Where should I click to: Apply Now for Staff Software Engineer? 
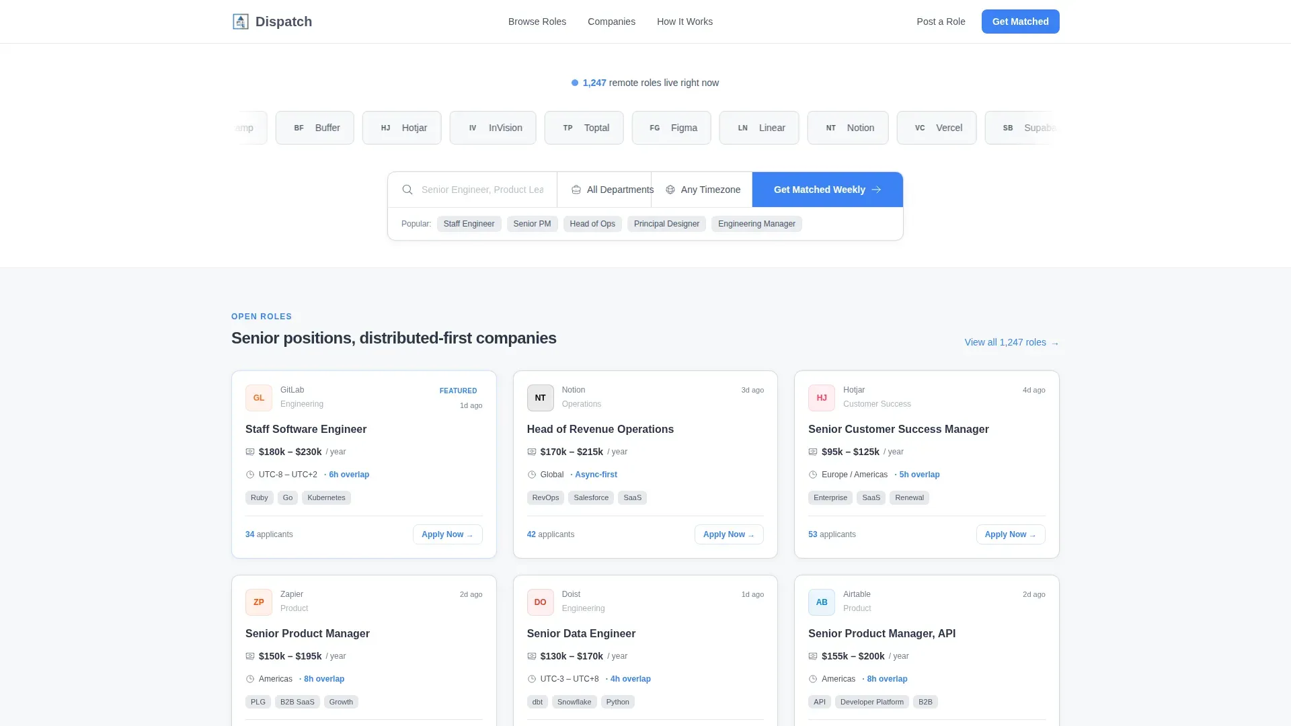coord(448,534)
